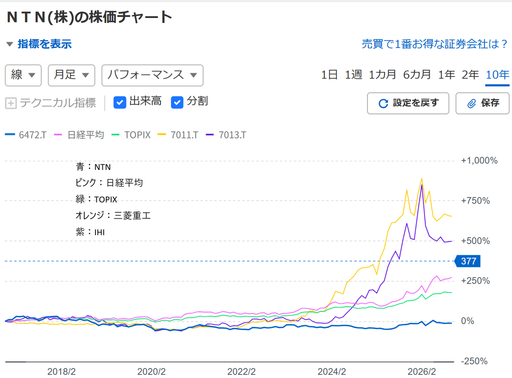Screen dimensions: 512x378
Task: Uncheck the 分割 checkbox
Action: point(177,102)
